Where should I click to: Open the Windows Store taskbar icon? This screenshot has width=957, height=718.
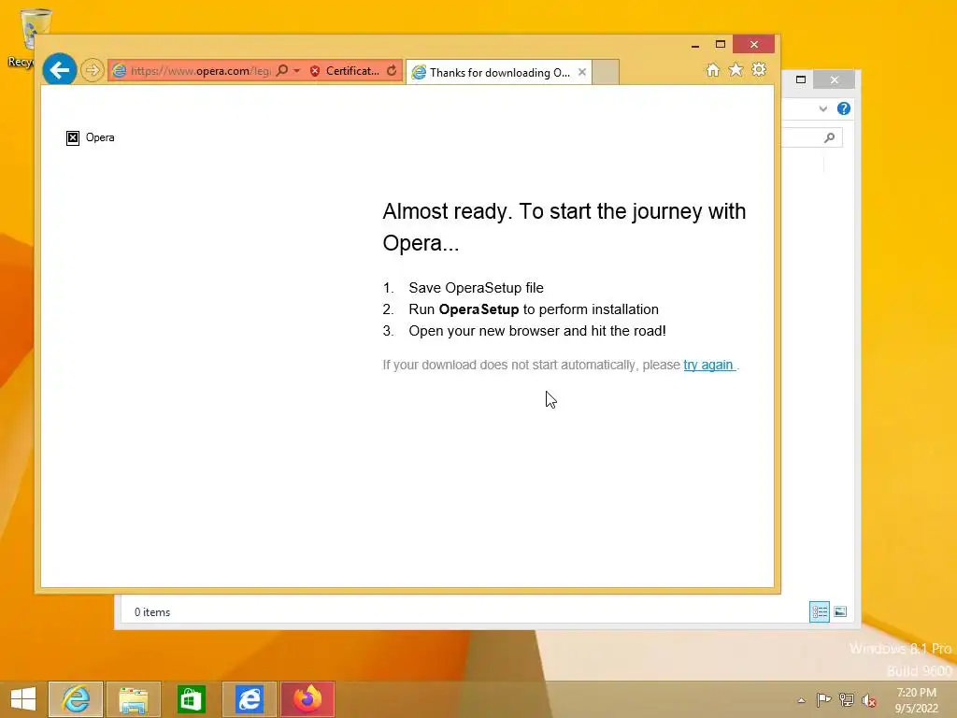point(191,699)
